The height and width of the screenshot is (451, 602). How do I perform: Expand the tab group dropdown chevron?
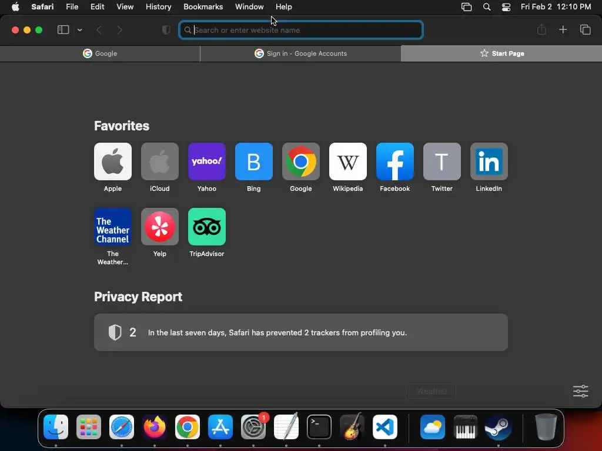pos(79,30)
